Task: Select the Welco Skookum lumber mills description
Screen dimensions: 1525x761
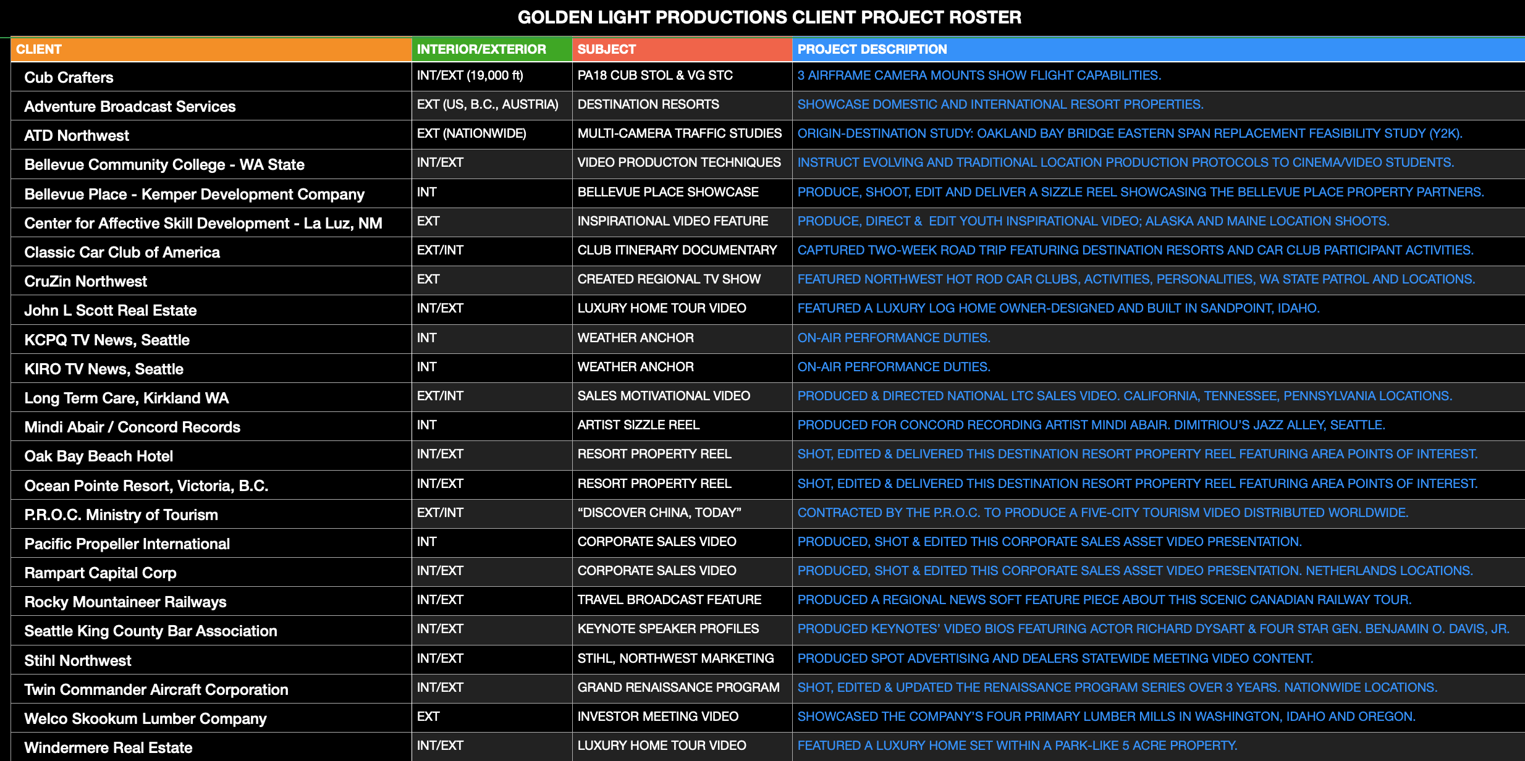Action: [1105, 717]
